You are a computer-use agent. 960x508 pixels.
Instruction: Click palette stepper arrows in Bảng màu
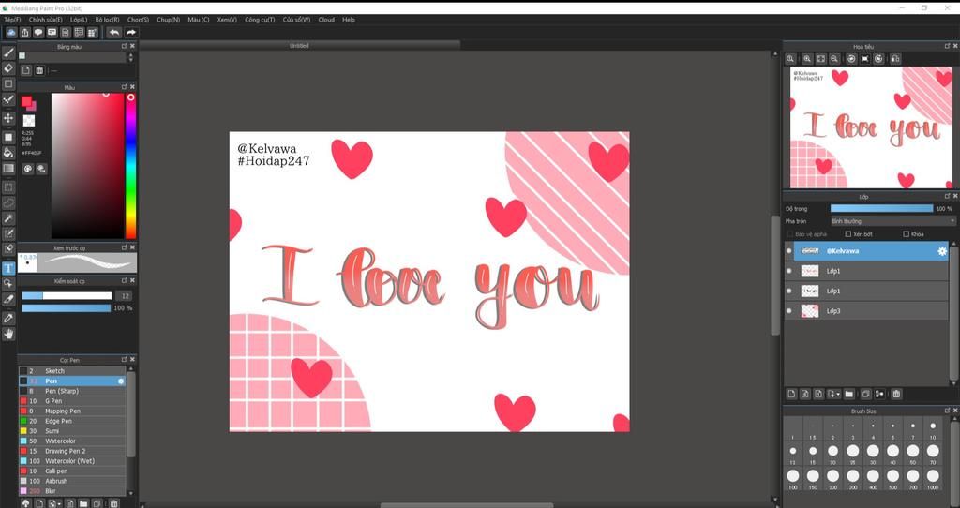click(x=129, y=57)
